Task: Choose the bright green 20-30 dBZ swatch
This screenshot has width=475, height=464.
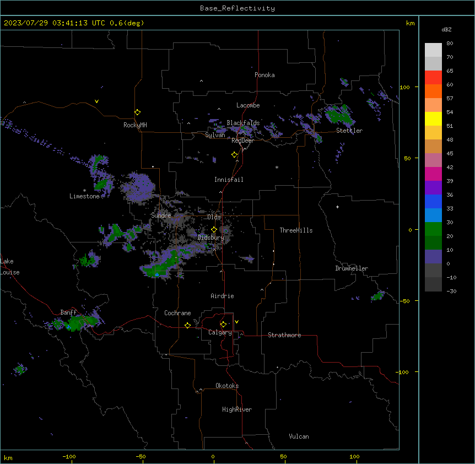Action: click(433, 229)
